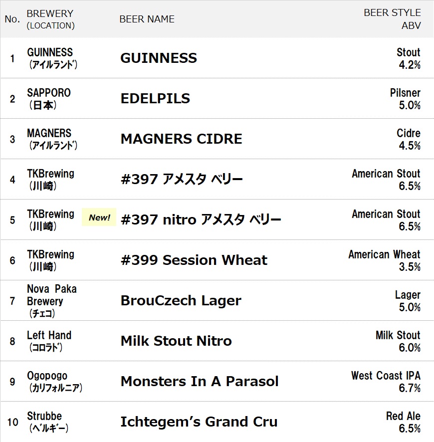434x442 pixels.
Task: Click #397 nitro アメスタ ベリー beer name
Action: (201, 220)
